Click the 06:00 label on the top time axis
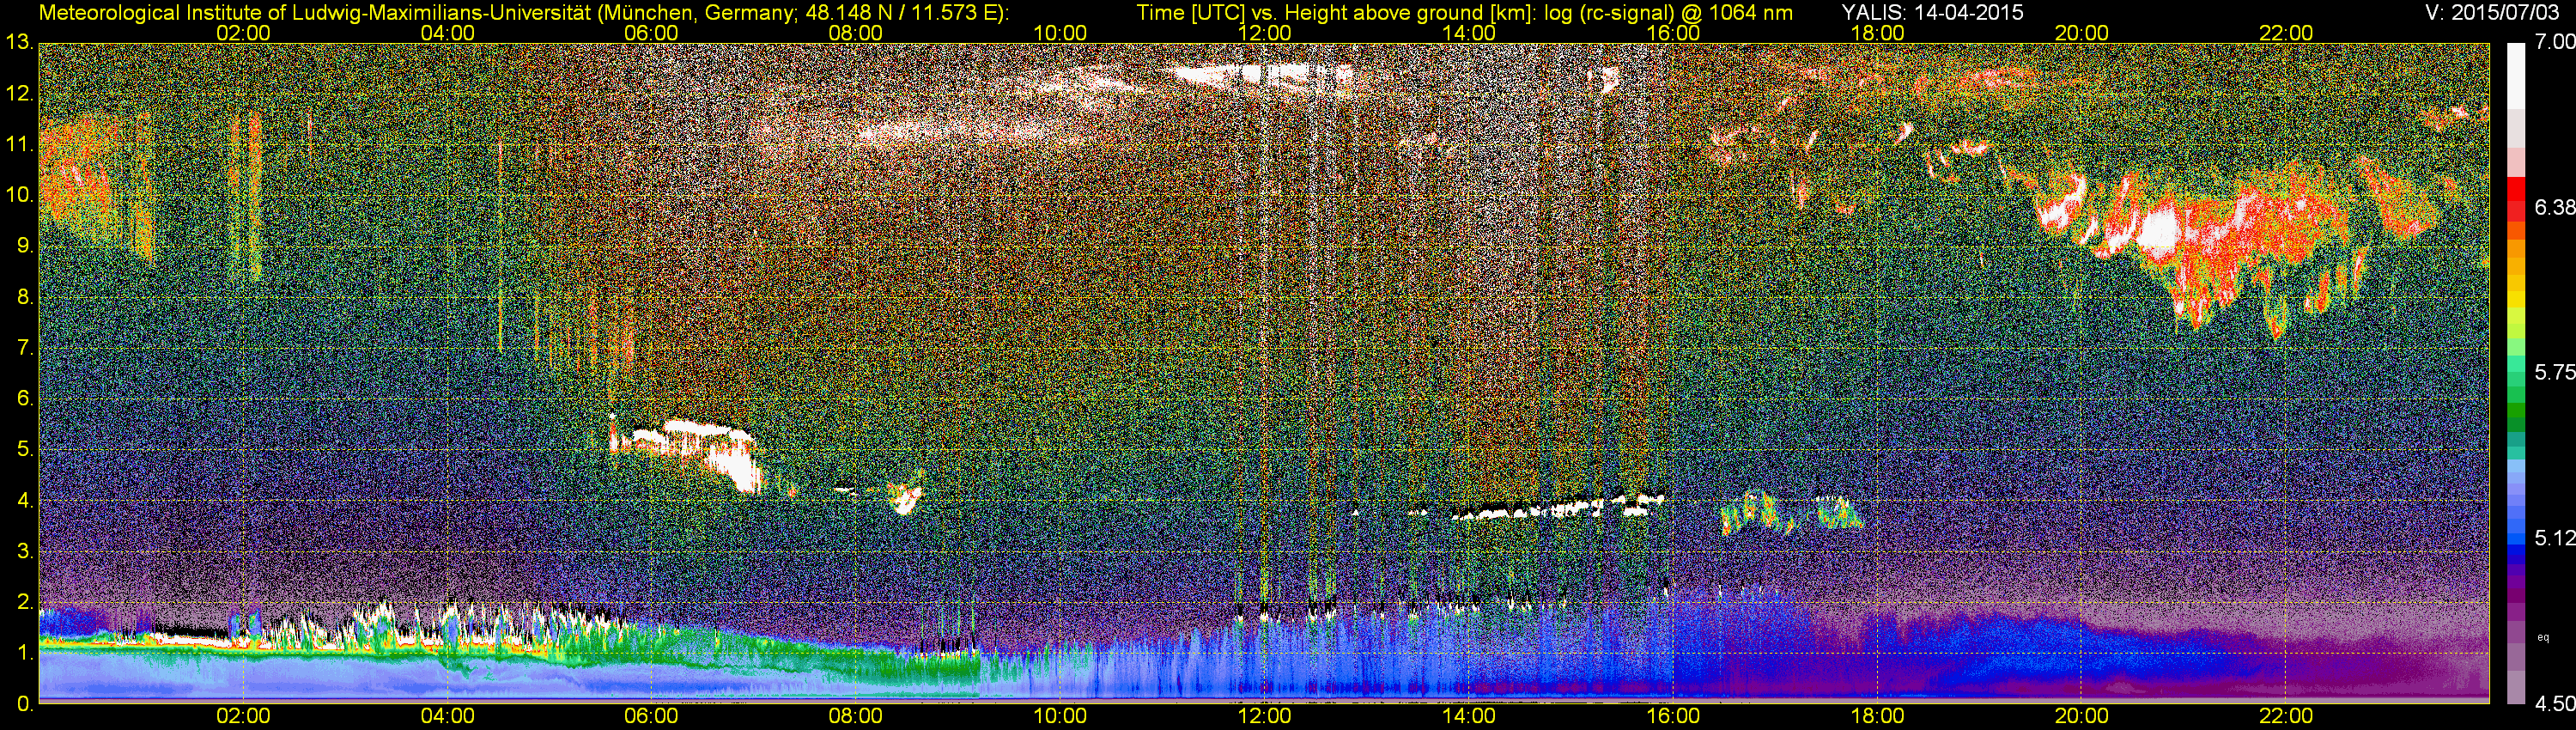The width and height of the screenshot is (2576, 730). [652, 33]
